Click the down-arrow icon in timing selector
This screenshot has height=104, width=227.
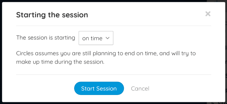point(107,38)
